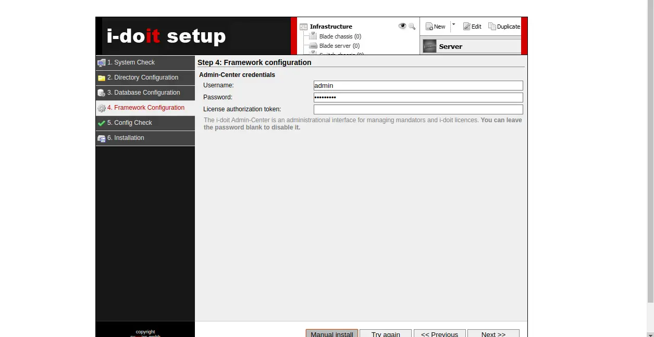This screenshot has height=337, width=654.
Task: Go to step 5. Config Check
Action: 145,123
